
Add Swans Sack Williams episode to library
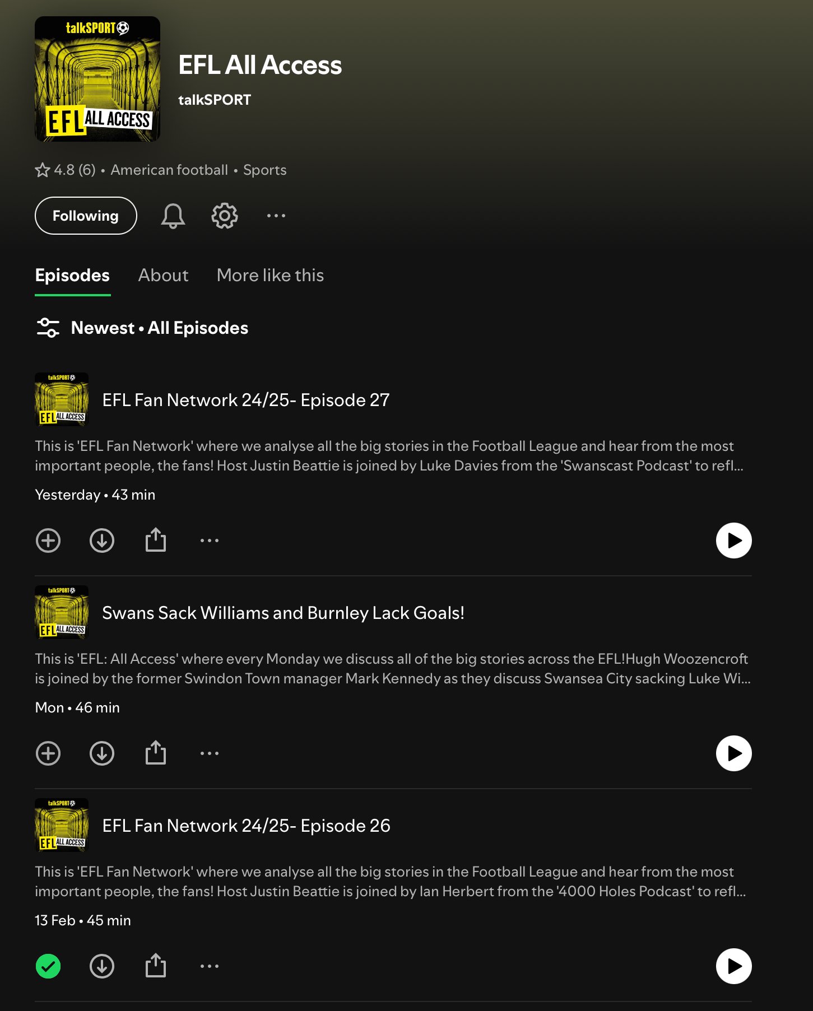pyautogui.click(x=48, y=753)
